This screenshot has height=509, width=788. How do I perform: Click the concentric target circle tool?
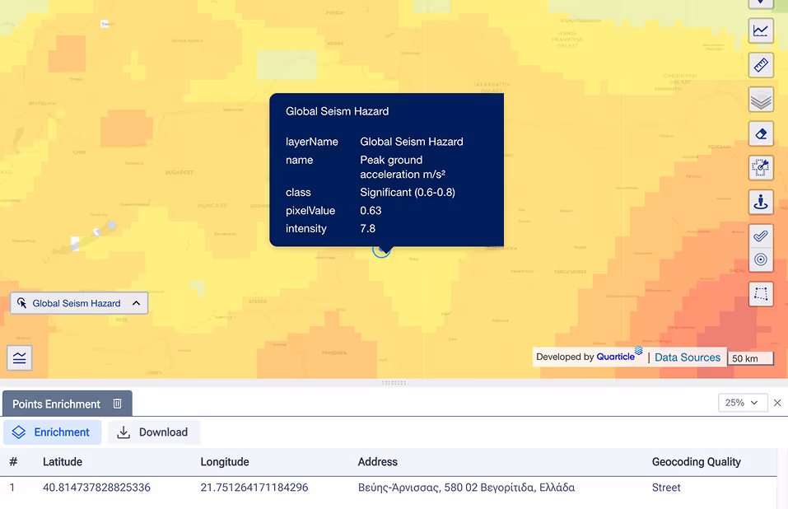(x=760, y=259)
